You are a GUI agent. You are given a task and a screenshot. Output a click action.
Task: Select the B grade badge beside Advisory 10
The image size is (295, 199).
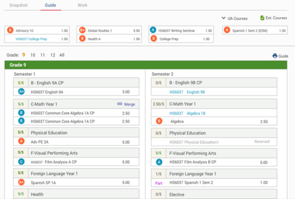[10, 30]
